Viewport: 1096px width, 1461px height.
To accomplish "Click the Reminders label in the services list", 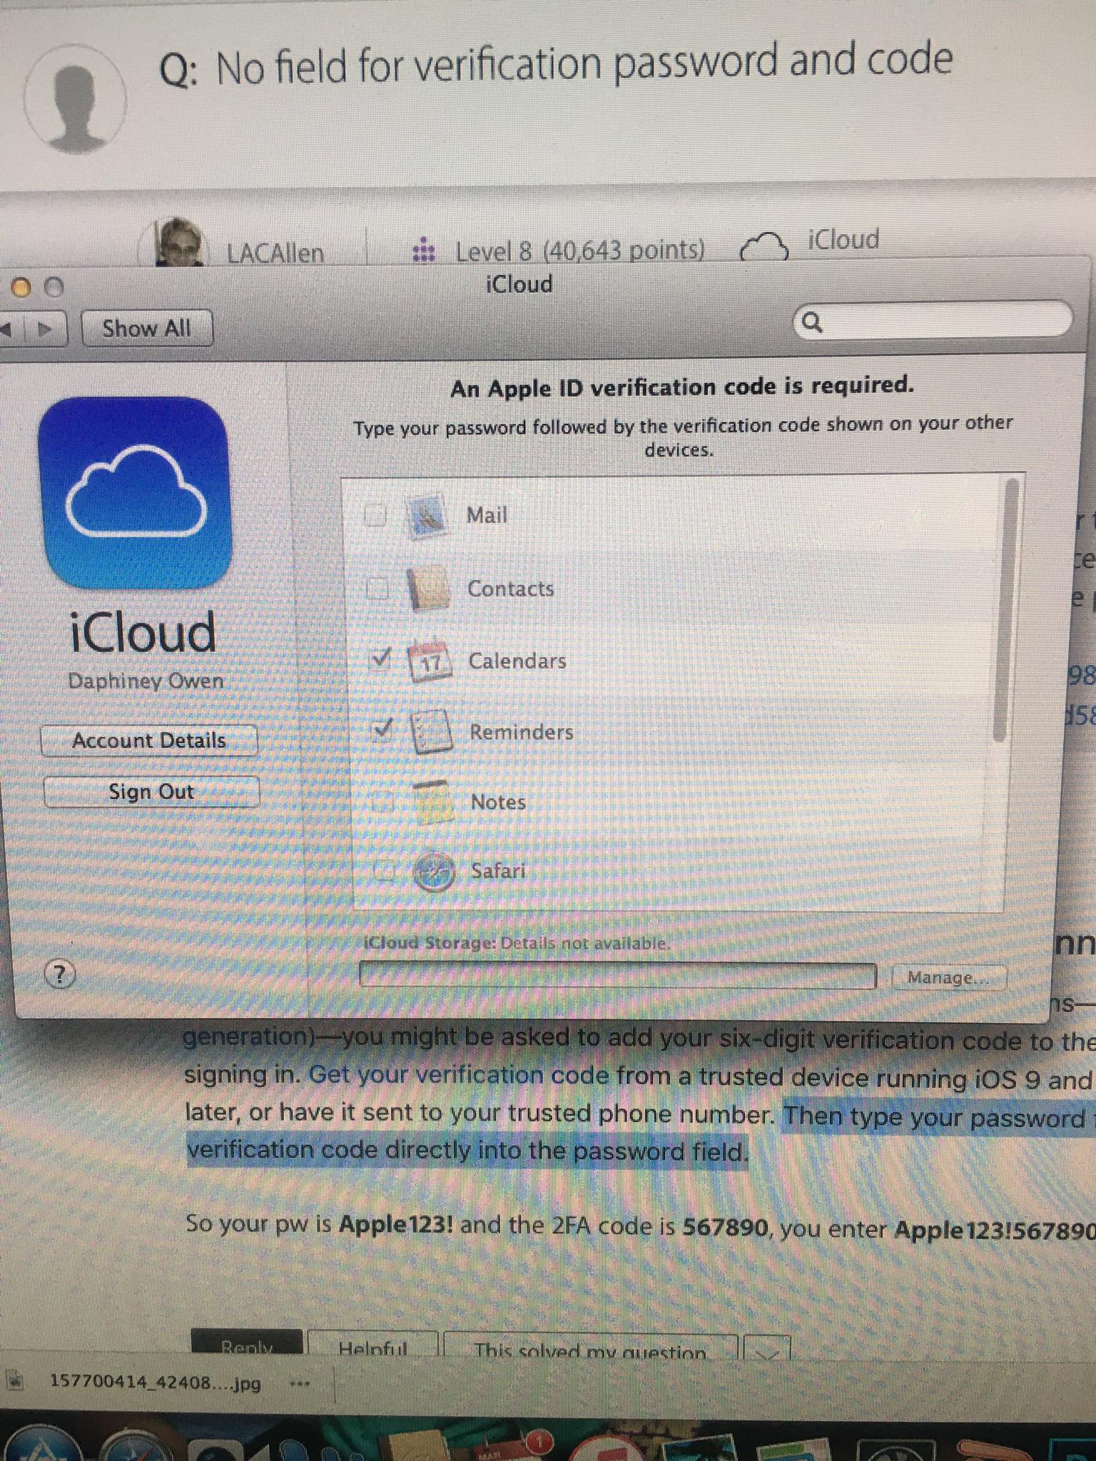I will click(522, 732).
